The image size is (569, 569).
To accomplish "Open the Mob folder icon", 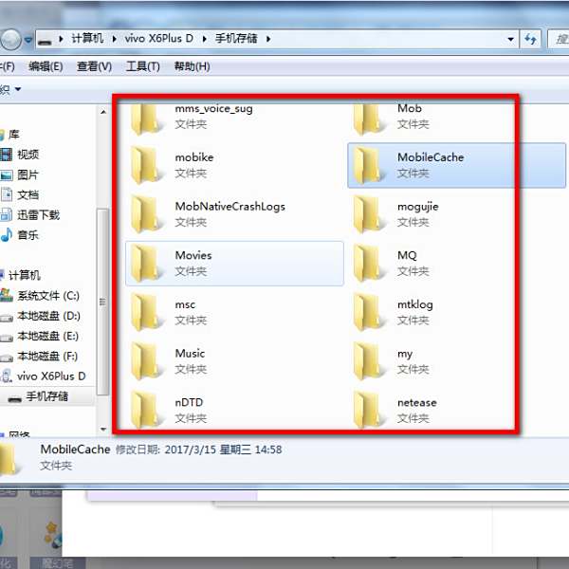I will (369, 119).
